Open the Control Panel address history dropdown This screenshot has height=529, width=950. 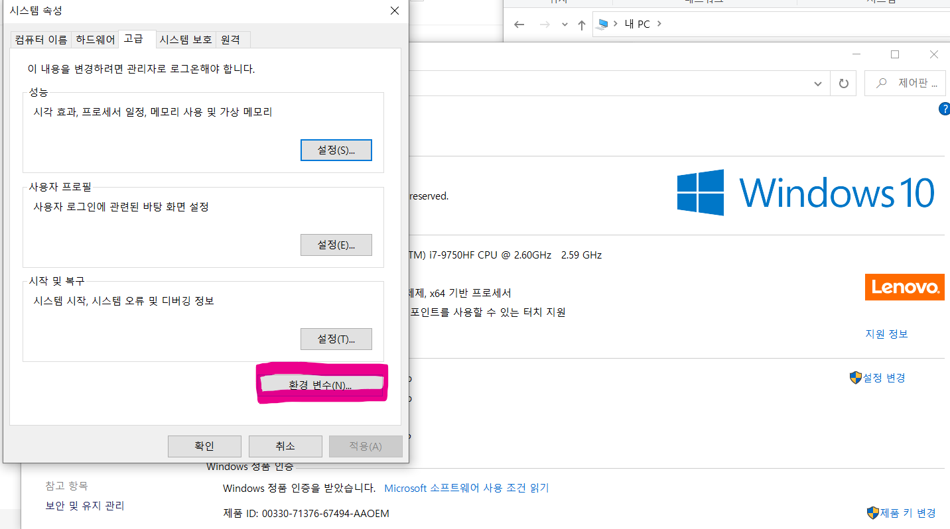(818, 84)
